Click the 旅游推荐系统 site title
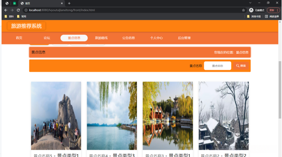 (x=26, y=26)
